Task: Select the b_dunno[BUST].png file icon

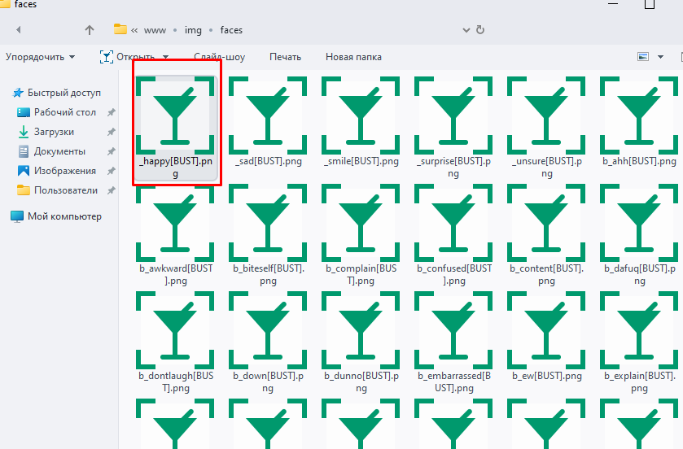Action: coord(361,331)
